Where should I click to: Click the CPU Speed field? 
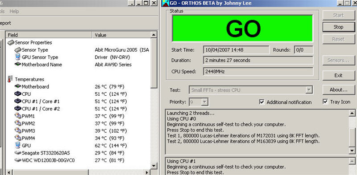[258, 72]
